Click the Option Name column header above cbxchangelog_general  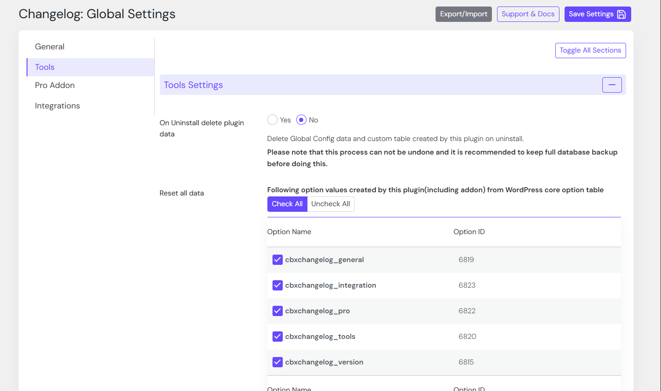tap(289, 232)
